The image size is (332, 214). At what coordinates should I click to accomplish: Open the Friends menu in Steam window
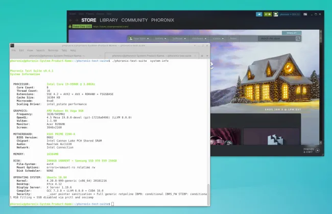tap(90, 14)
